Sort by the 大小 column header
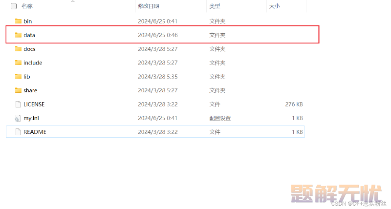This screenshot has height=209, width=391. pyautogui.click(x=274, y=6)
